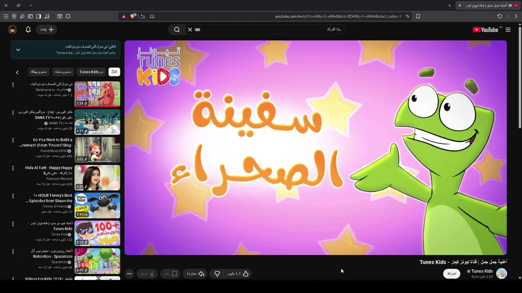Bookmark this page with the bookmark icon
The image size is (522, 293).
418,16
